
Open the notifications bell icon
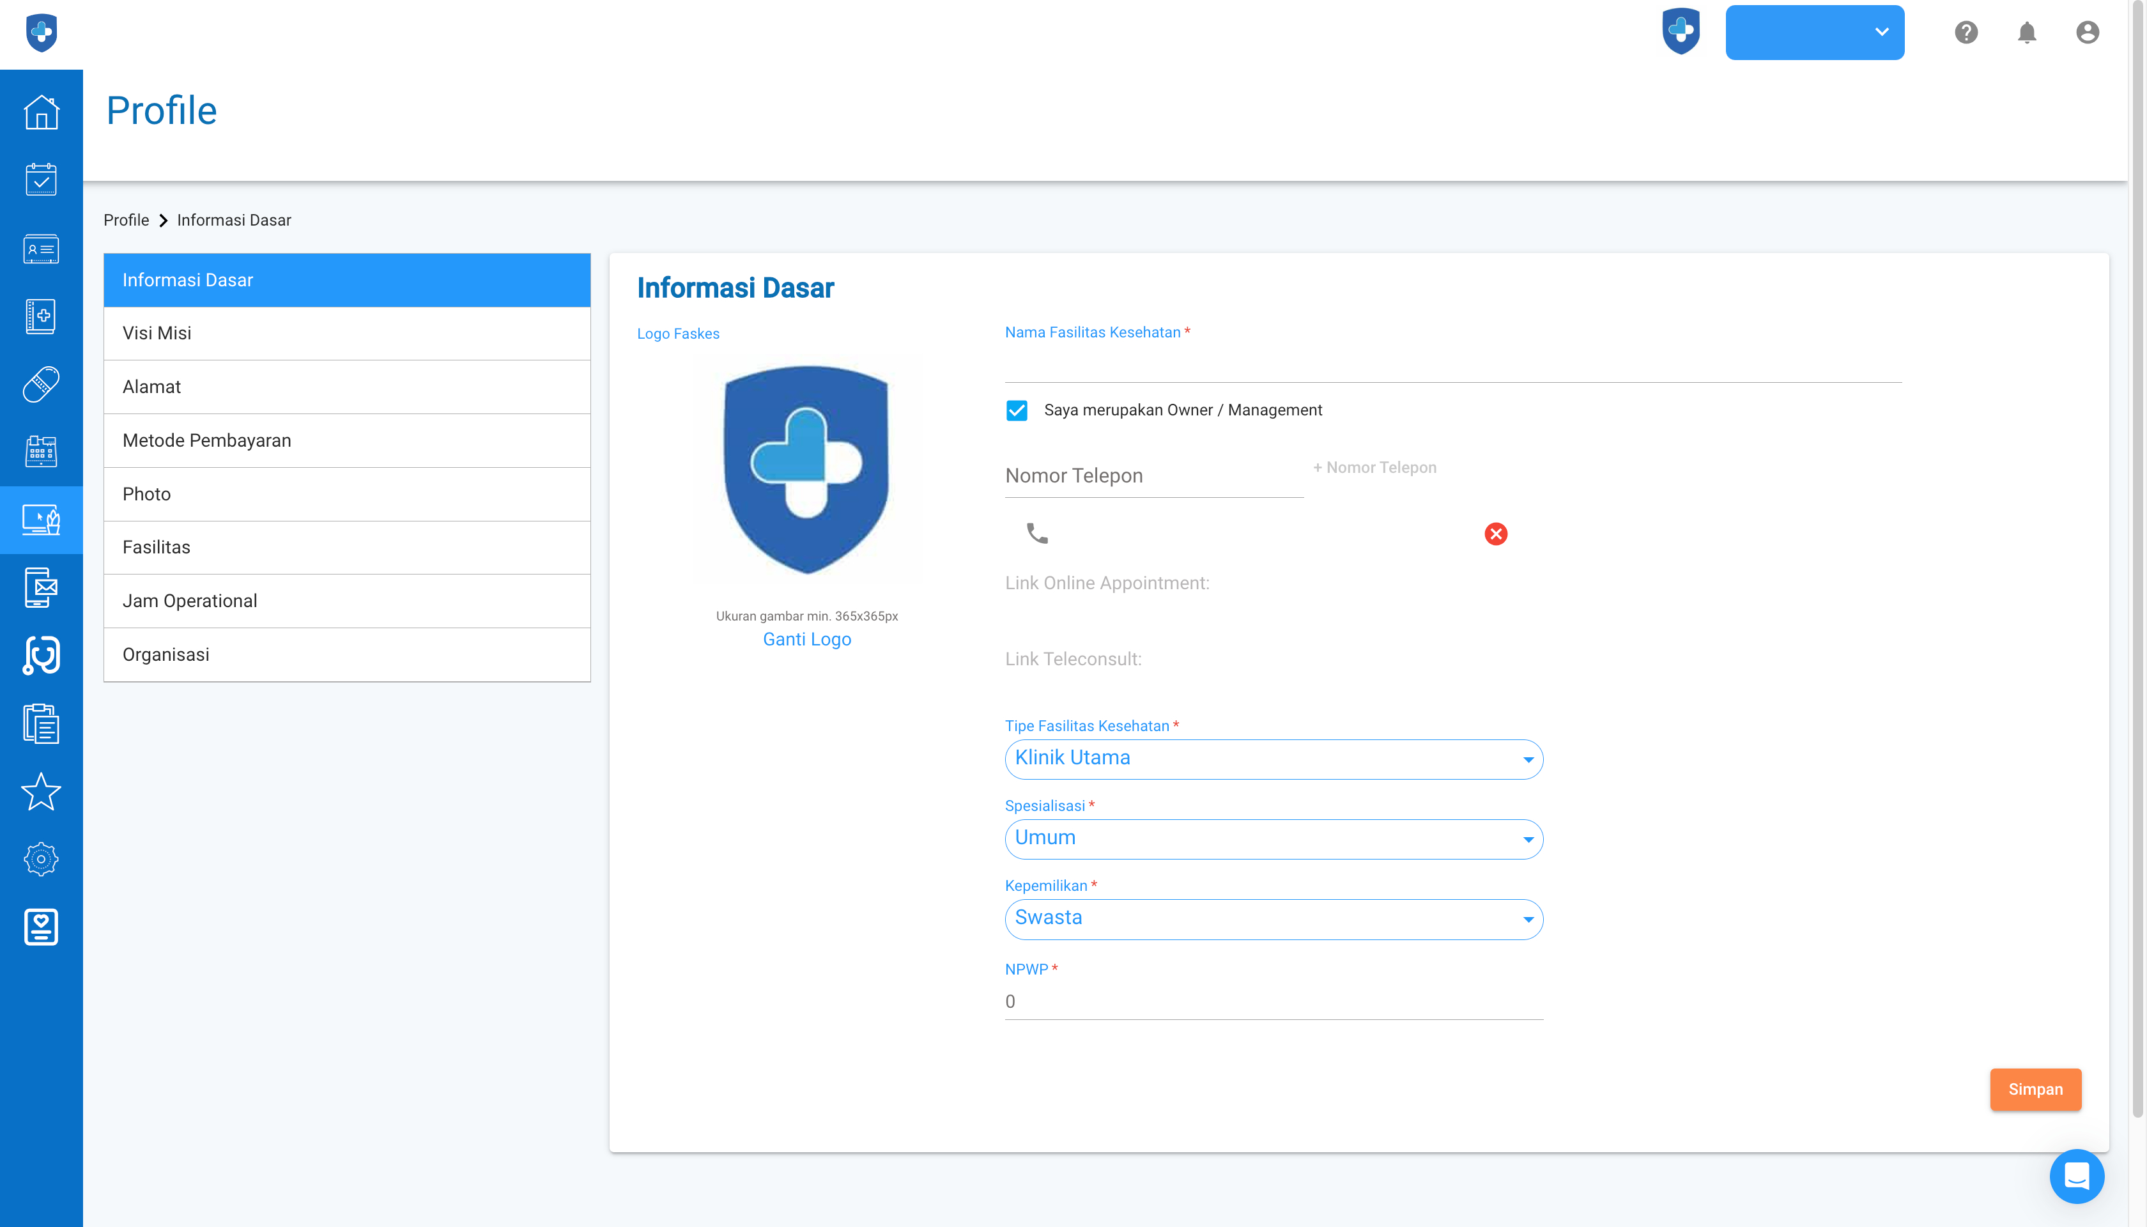[x=2026, y=33]
